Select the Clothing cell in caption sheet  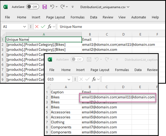click(58, 122)
